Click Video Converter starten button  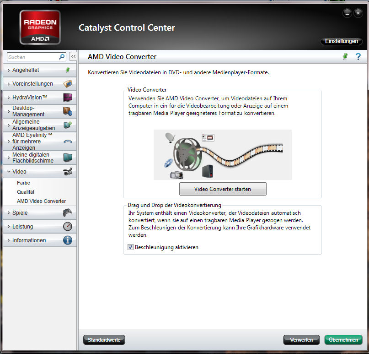tap(223, 189)
